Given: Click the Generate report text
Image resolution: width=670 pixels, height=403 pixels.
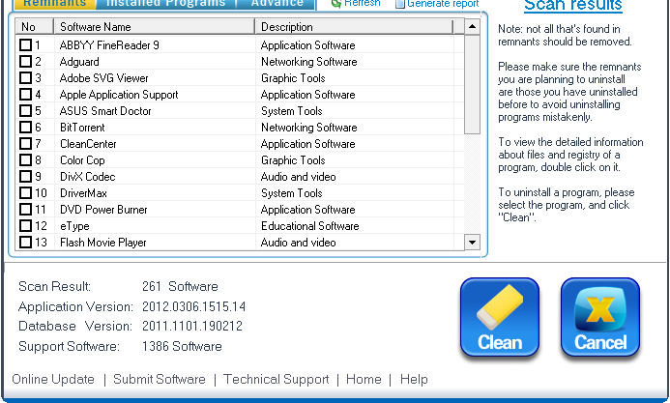Looking at the screenshot, I should click(x=443, y=4).
